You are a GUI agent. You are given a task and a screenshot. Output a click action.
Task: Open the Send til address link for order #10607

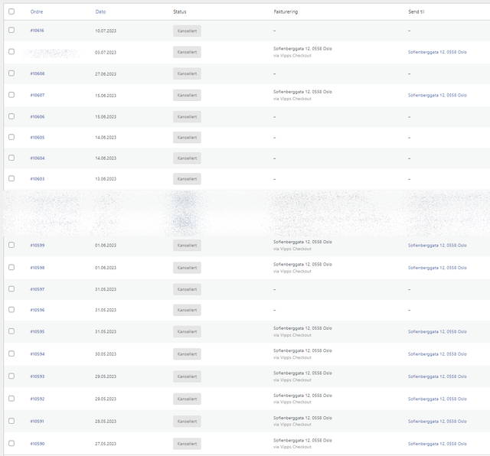[437, 96]
